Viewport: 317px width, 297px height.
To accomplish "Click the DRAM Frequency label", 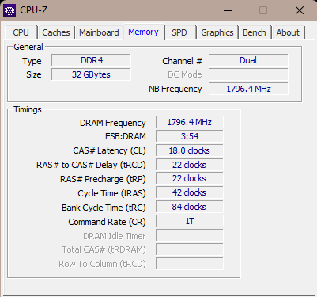I will [x=113, y=123].
